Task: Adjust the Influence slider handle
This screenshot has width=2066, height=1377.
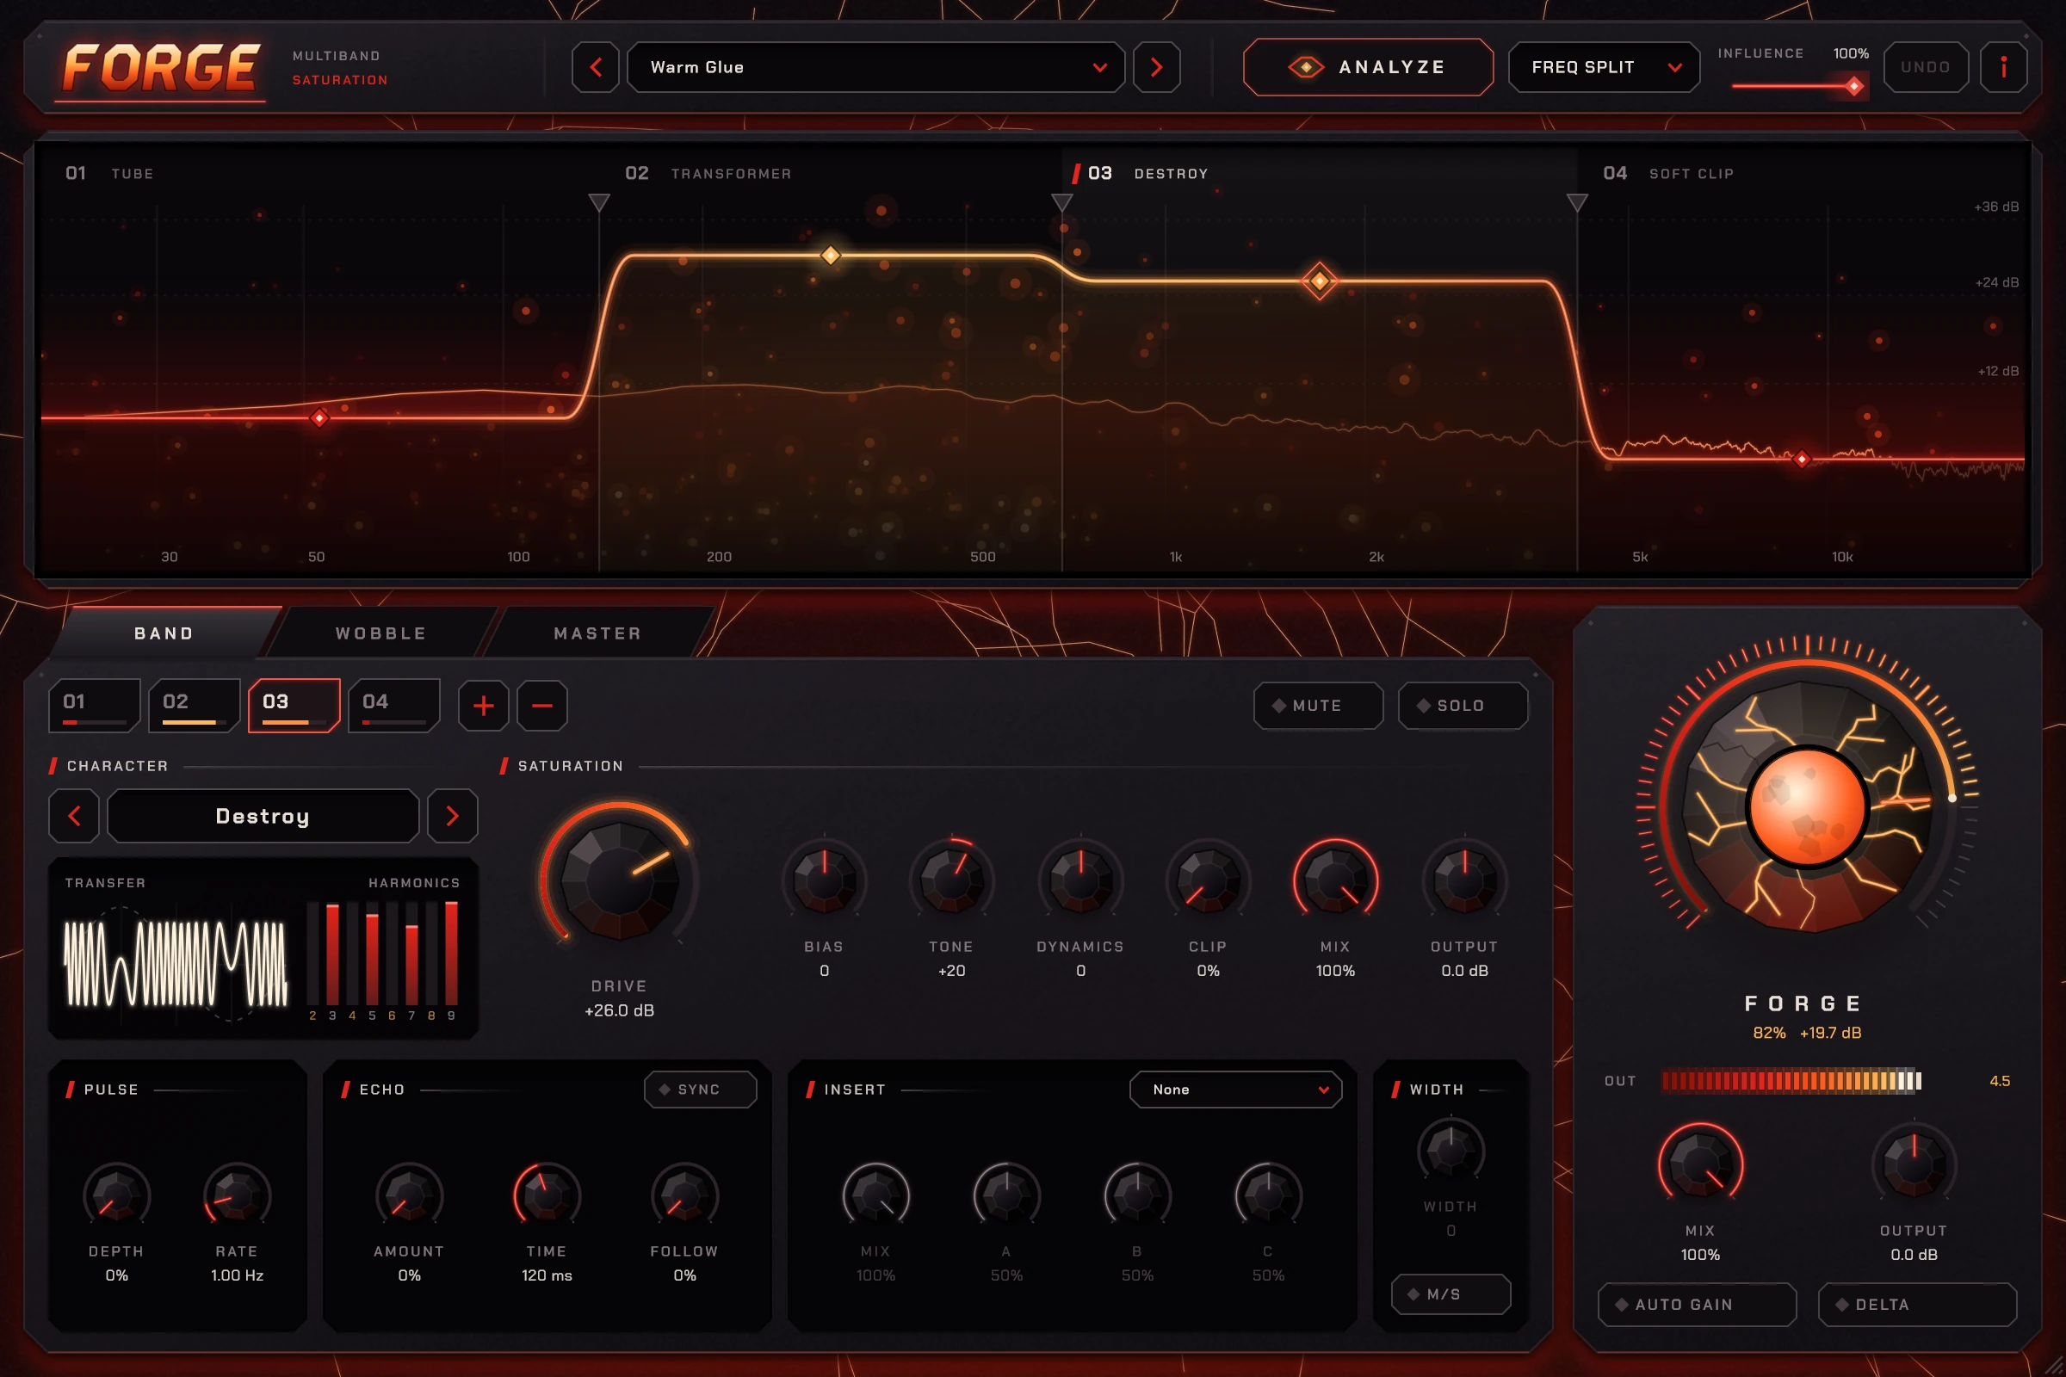Action: click(1854, 86)
